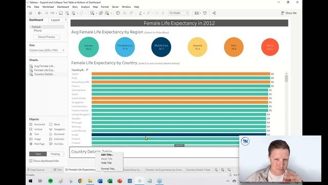Toggle the Show dashboard title checkbox
The height and width of the screenshot is (185, 328).
[x=31, y=161]
